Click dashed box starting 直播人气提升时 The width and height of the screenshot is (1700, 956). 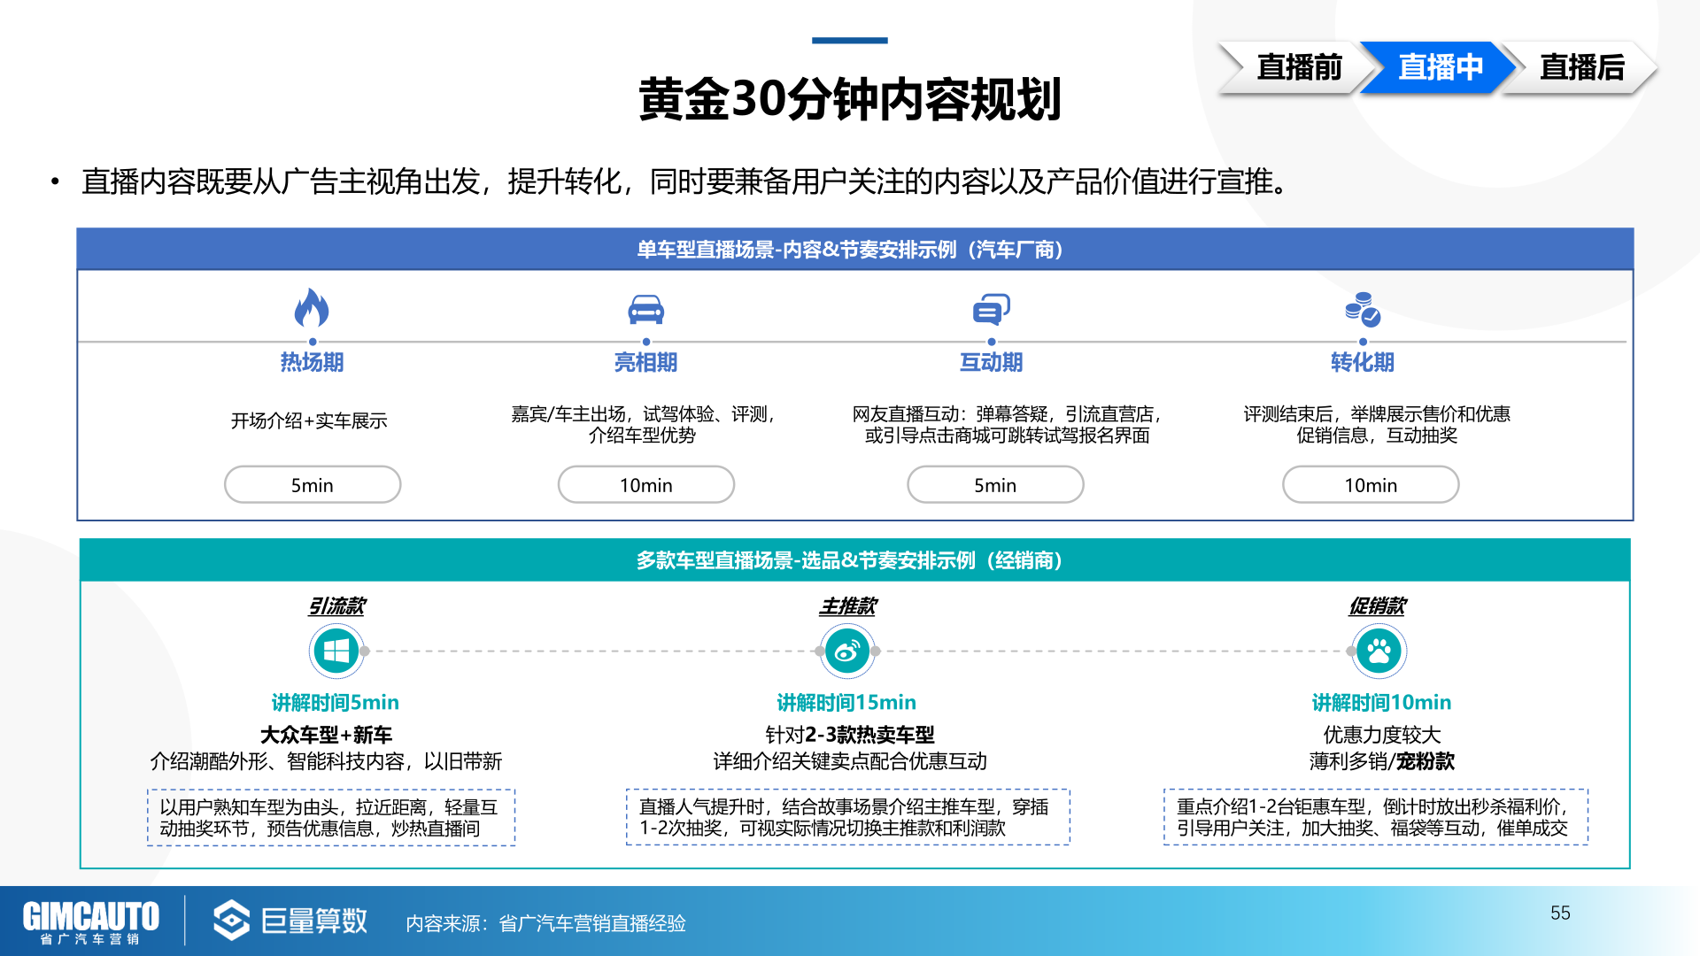[847, 817]
